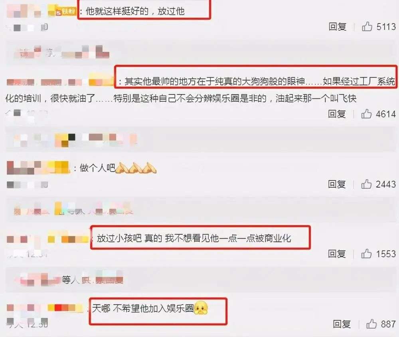Tap thumbs-up on the 2443-likes comment
The image size is (399, 337).
pyautogui.click(x=366, y=184)
